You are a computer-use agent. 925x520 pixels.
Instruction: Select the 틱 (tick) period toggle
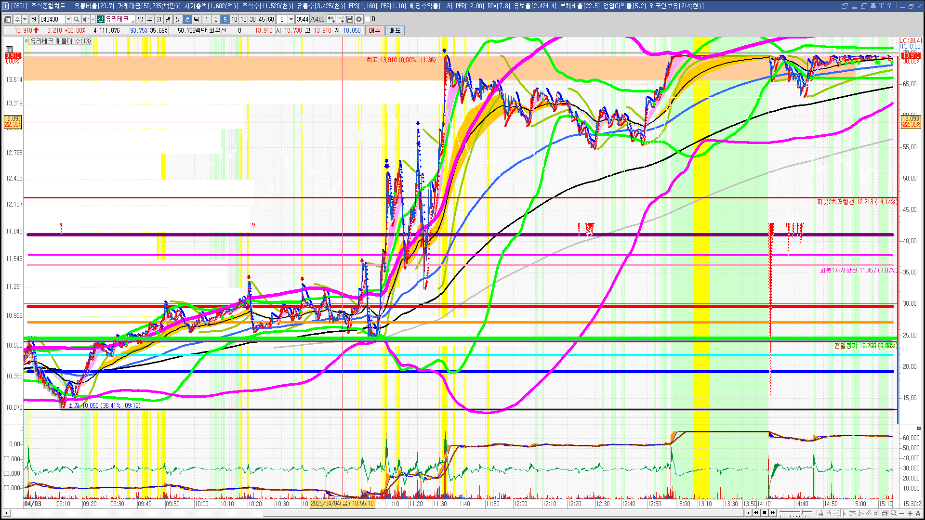coord(197,19)
